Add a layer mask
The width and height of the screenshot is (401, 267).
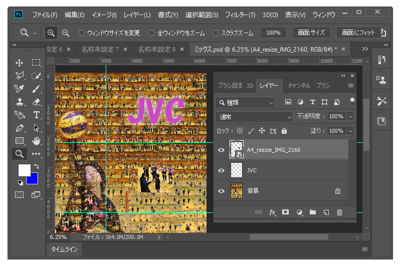285,212
